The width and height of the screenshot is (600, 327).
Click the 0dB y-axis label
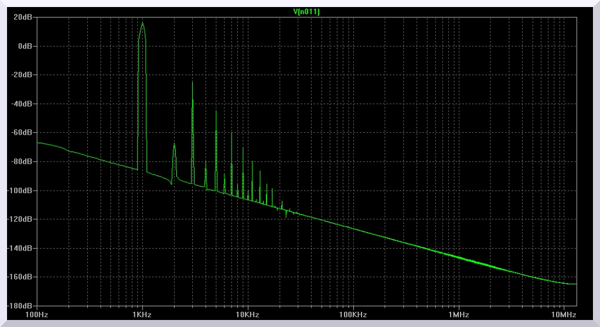25,46
